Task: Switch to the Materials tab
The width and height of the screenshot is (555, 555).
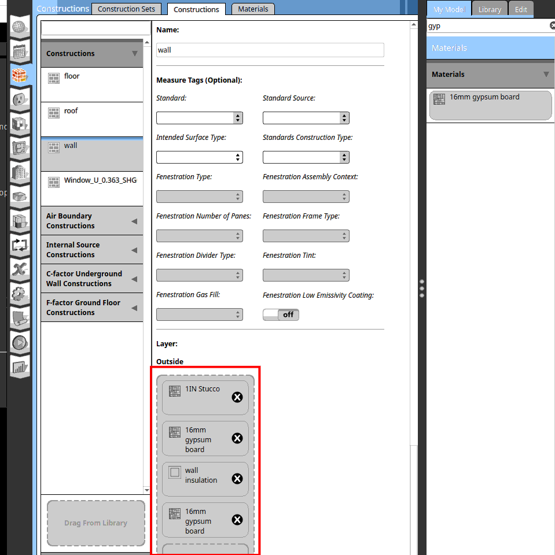Action: (x=253, y=9)
